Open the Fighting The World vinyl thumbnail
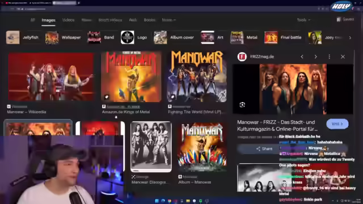Viewport: 363px width, 204px height. 197,76
